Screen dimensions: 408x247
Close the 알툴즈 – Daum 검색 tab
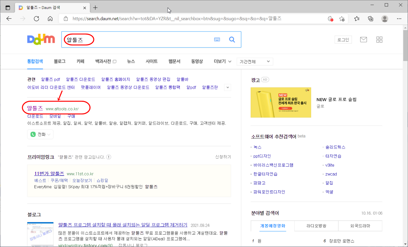pyautogui.click(x=84, y=8)
